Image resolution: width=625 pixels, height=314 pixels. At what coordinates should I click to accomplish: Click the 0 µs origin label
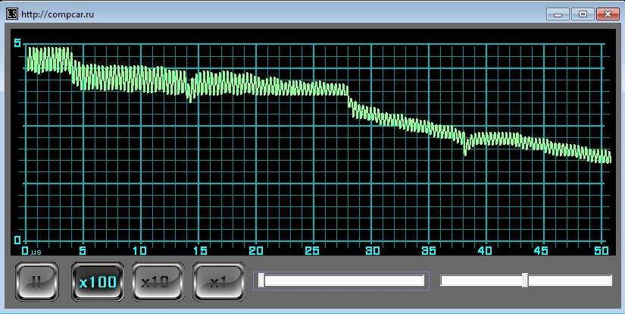31,251
